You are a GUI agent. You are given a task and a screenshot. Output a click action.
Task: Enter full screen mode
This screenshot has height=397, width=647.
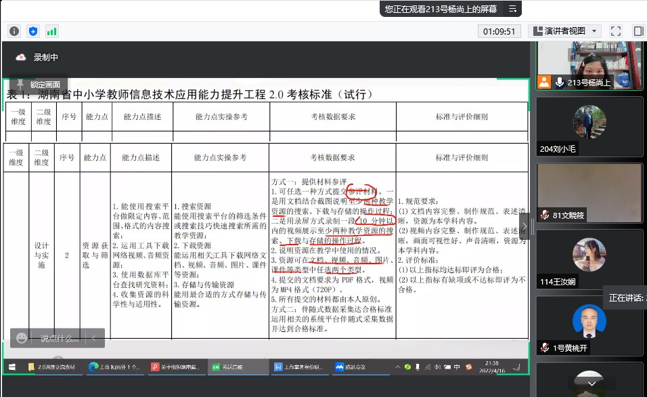click(x=615, y=31)
